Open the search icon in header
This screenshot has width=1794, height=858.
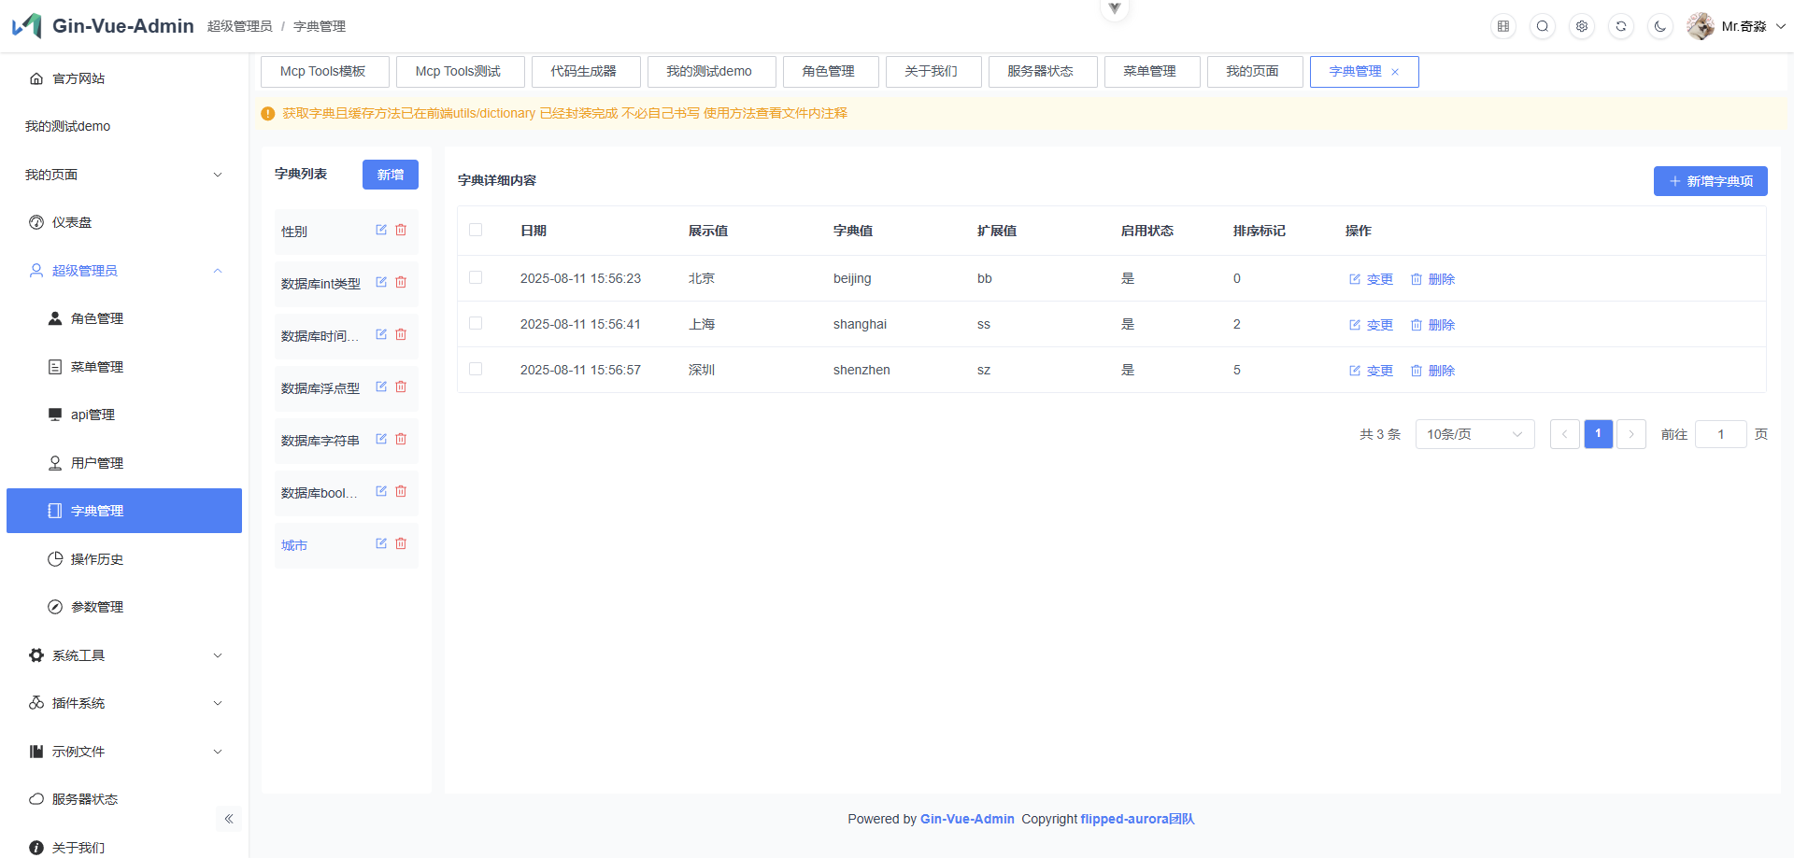point(1543,26)
